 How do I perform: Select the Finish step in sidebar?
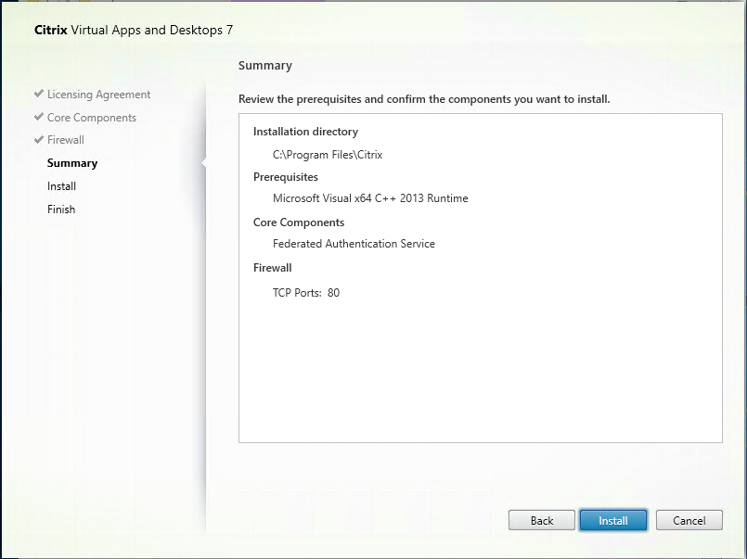point(61,210)
